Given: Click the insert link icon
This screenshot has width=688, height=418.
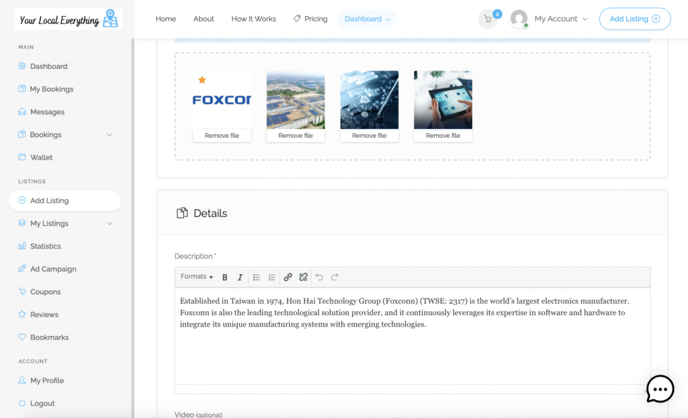Looking at the screenshot, I should click(288, 277).
